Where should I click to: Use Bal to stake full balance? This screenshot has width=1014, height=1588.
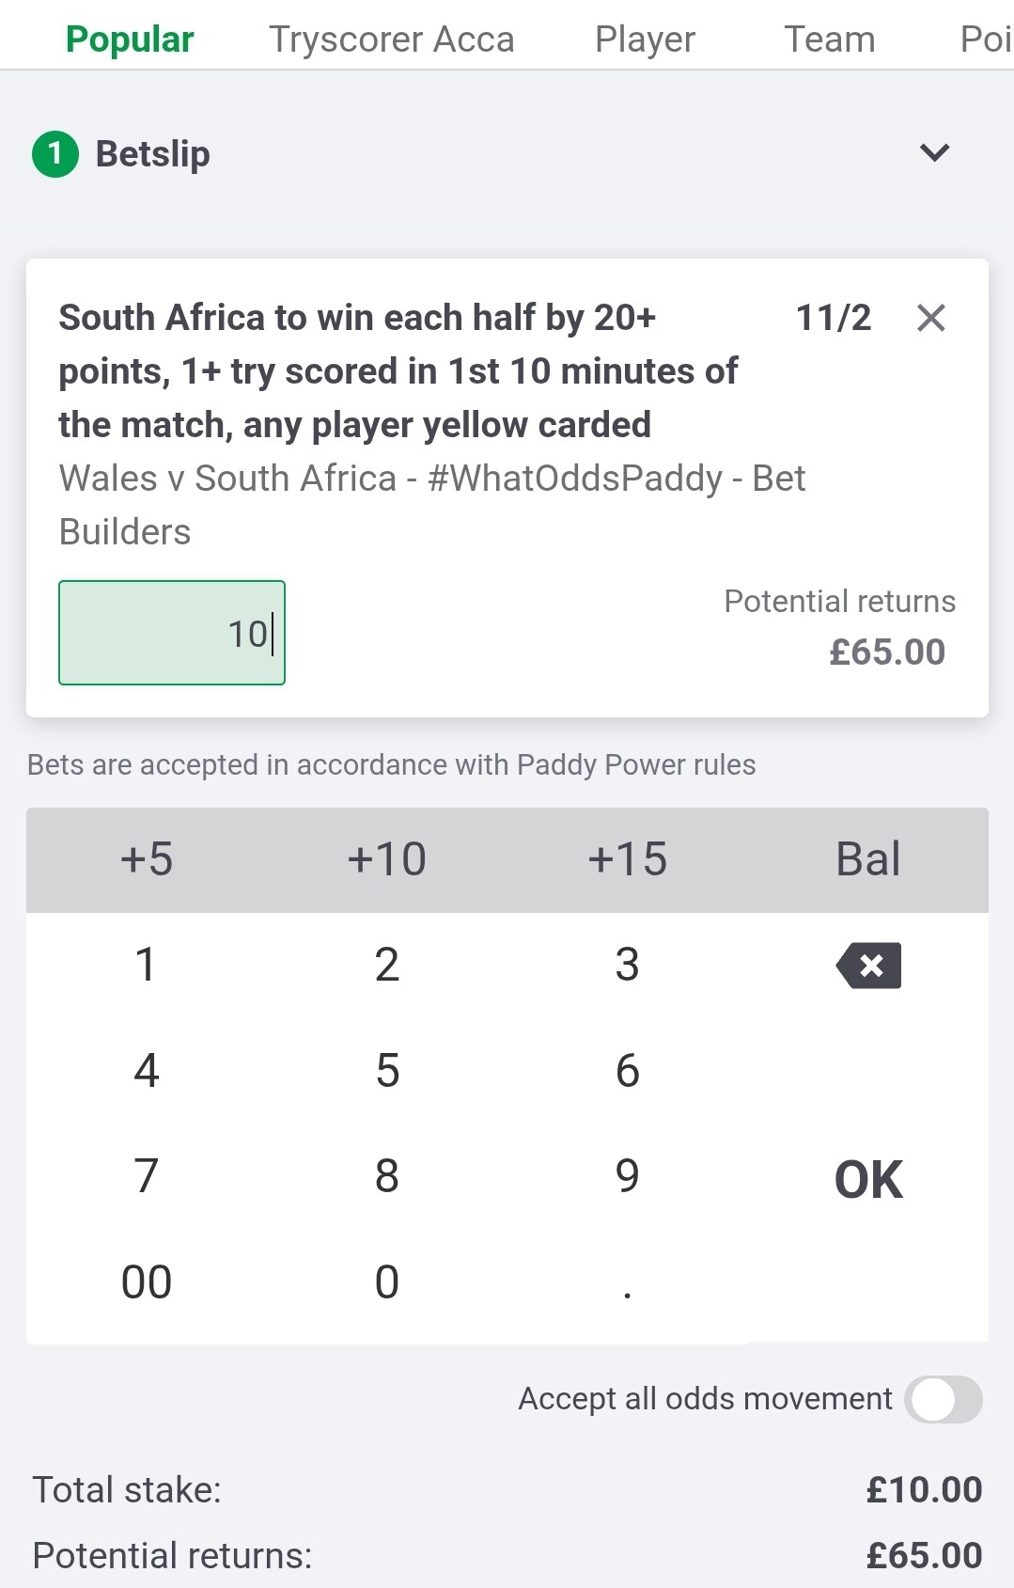point(867,859)
